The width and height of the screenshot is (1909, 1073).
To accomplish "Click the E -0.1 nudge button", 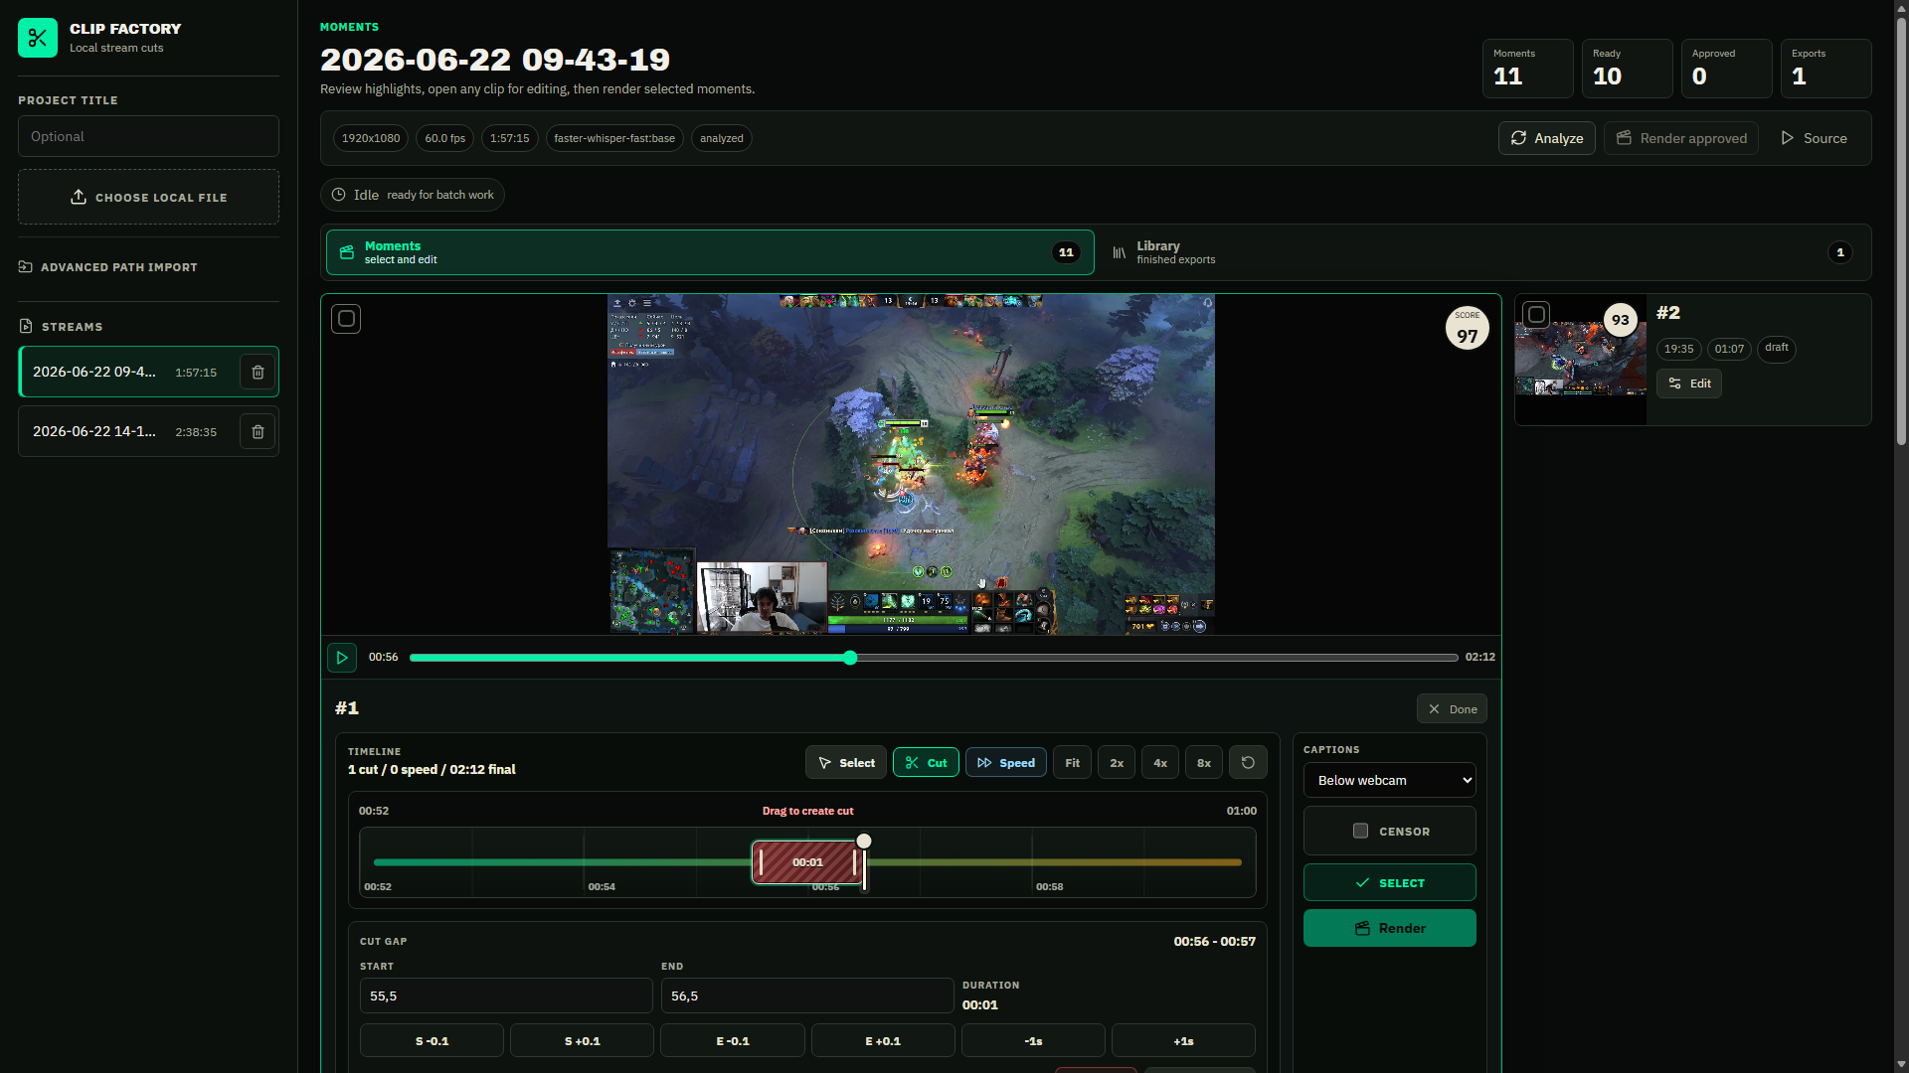I will click(x=733, y=1041).
